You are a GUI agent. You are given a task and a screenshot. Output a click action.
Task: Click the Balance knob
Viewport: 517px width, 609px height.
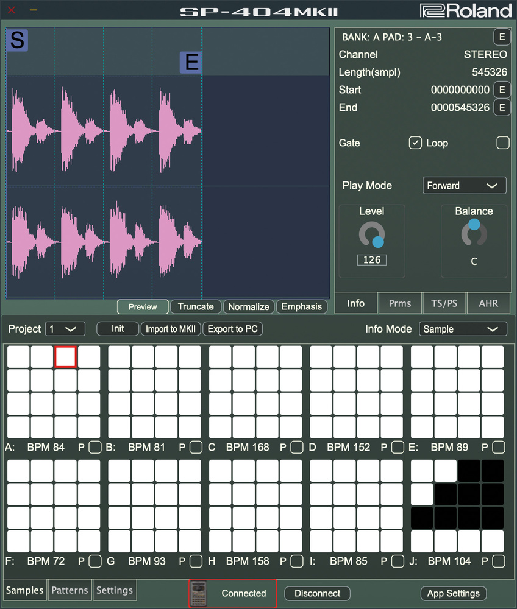474,233
